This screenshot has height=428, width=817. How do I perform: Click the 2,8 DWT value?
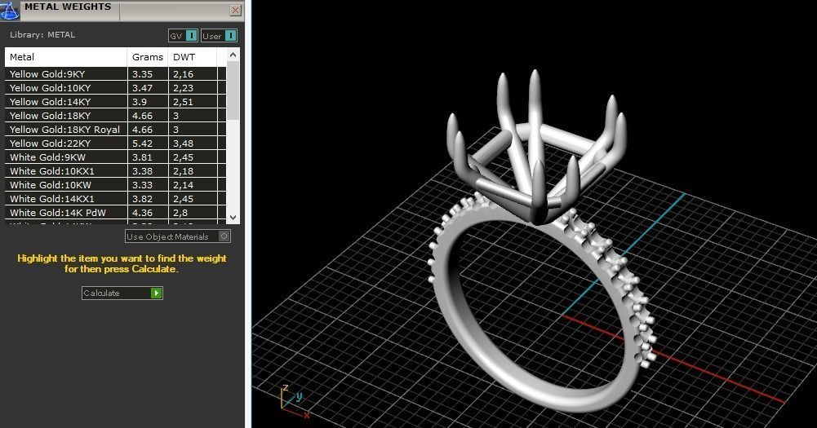[x=181, y=213]
